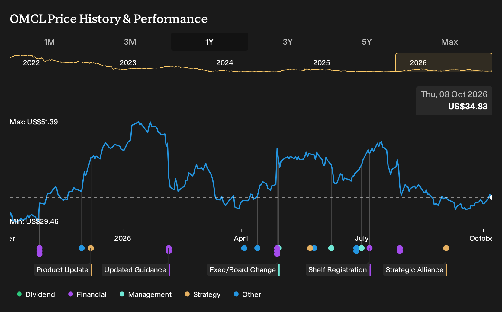Select the 1M time range tab

(49, 42)
